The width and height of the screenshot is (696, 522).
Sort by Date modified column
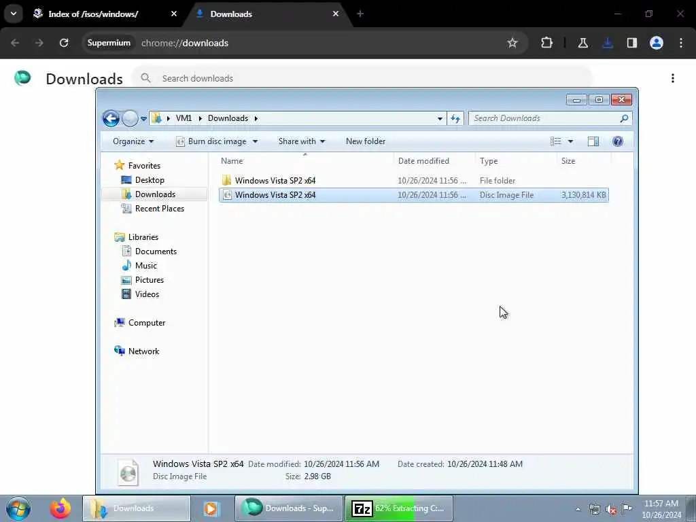click(434, 160)
